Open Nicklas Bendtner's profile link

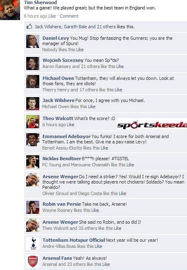tap(62, 159)
